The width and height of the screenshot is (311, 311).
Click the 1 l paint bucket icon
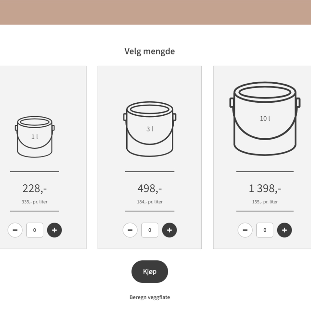[x=35, y=137]
